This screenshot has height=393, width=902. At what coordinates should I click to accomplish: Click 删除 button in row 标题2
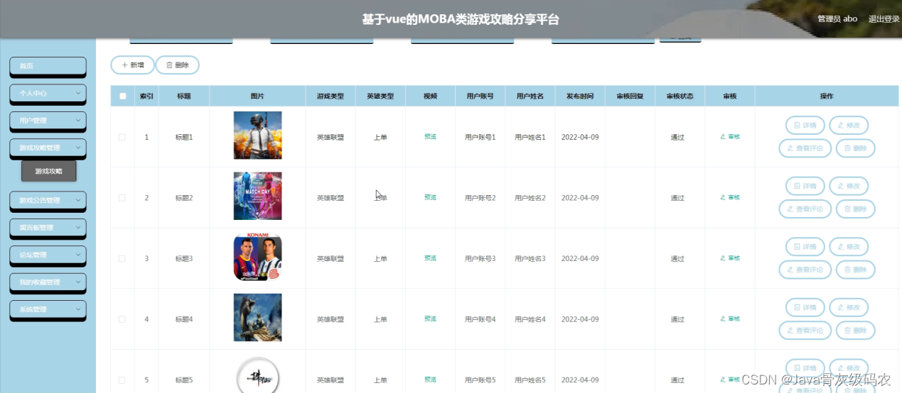point(855,209)
